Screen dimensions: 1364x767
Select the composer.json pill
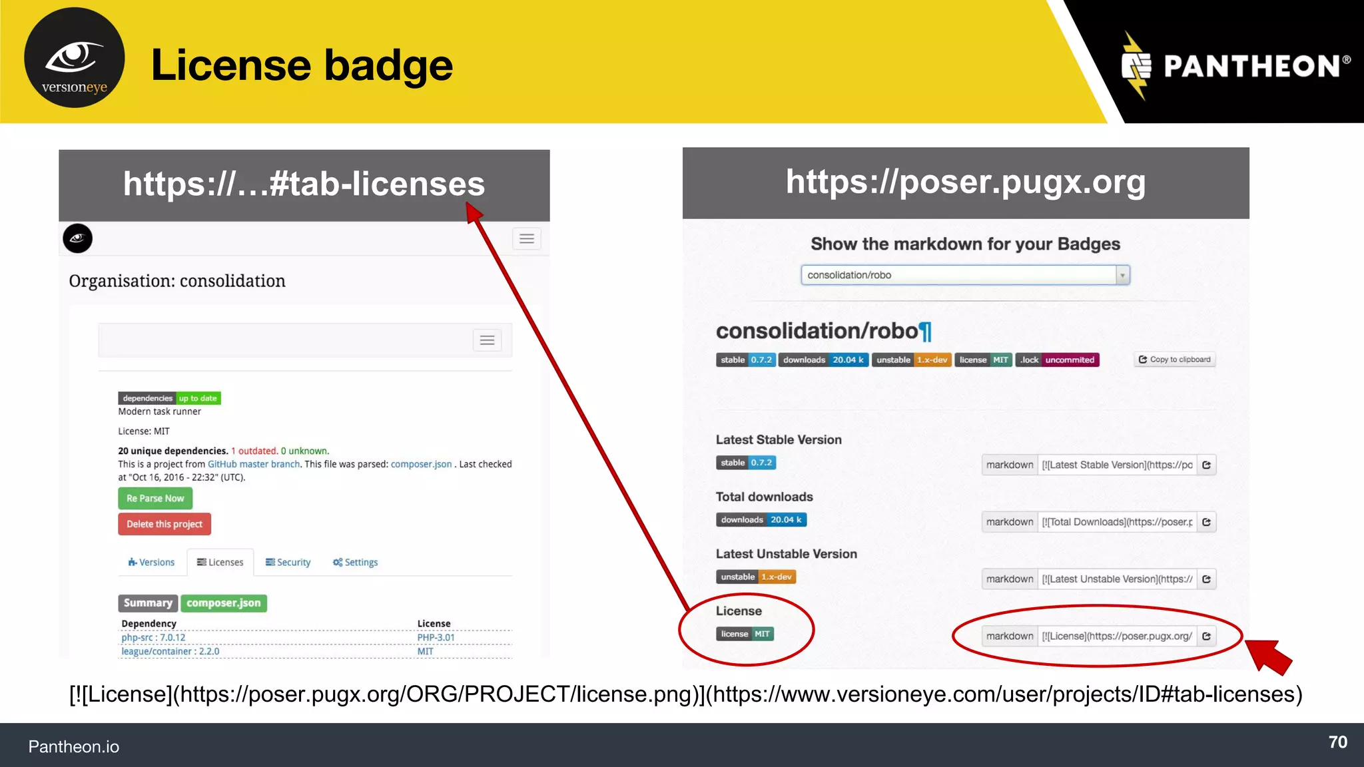point(224,603)
